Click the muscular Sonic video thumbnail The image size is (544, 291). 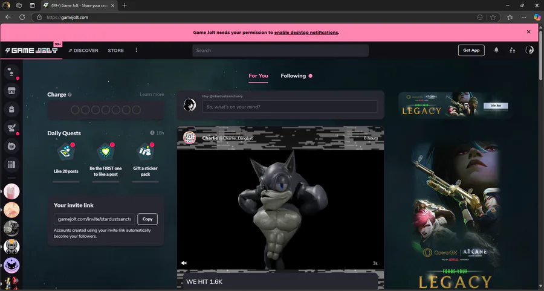pos(280,209)
